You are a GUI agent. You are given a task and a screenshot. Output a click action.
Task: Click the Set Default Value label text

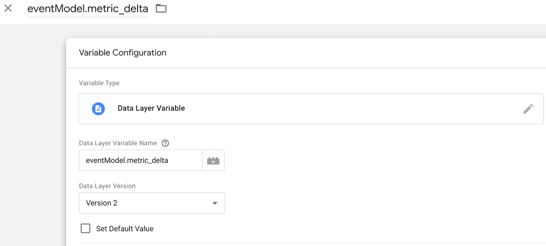pyautogui.click(x=124, y=229)
